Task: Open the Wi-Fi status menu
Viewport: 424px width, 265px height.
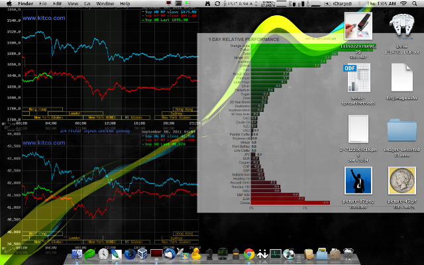Action: coord(403,3)
